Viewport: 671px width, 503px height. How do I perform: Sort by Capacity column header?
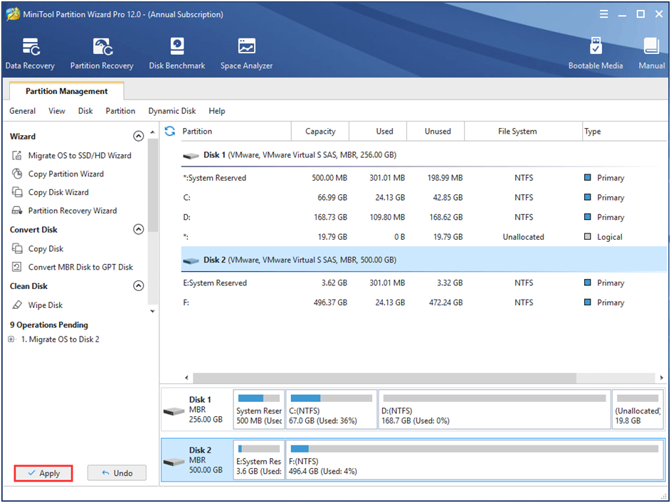320,132
